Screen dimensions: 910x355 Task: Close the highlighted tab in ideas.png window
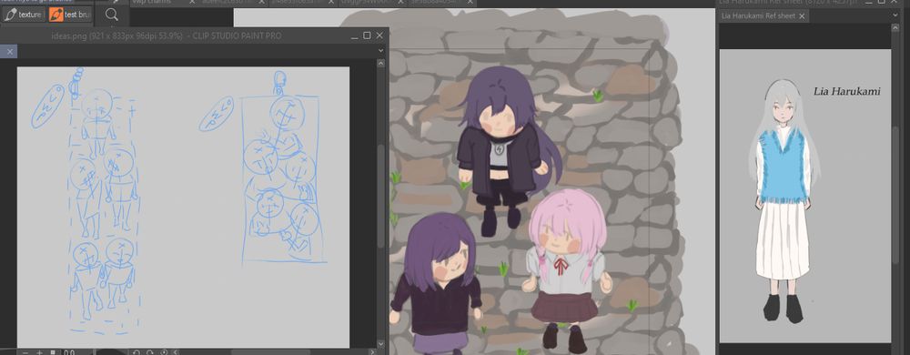point(10,52)
